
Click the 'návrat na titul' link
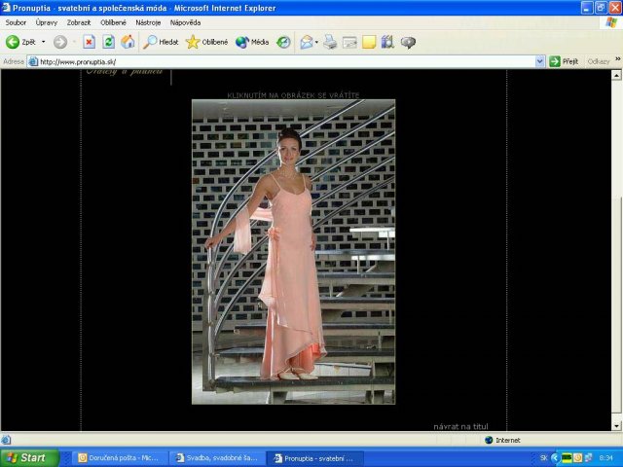(x=460, y=426)
